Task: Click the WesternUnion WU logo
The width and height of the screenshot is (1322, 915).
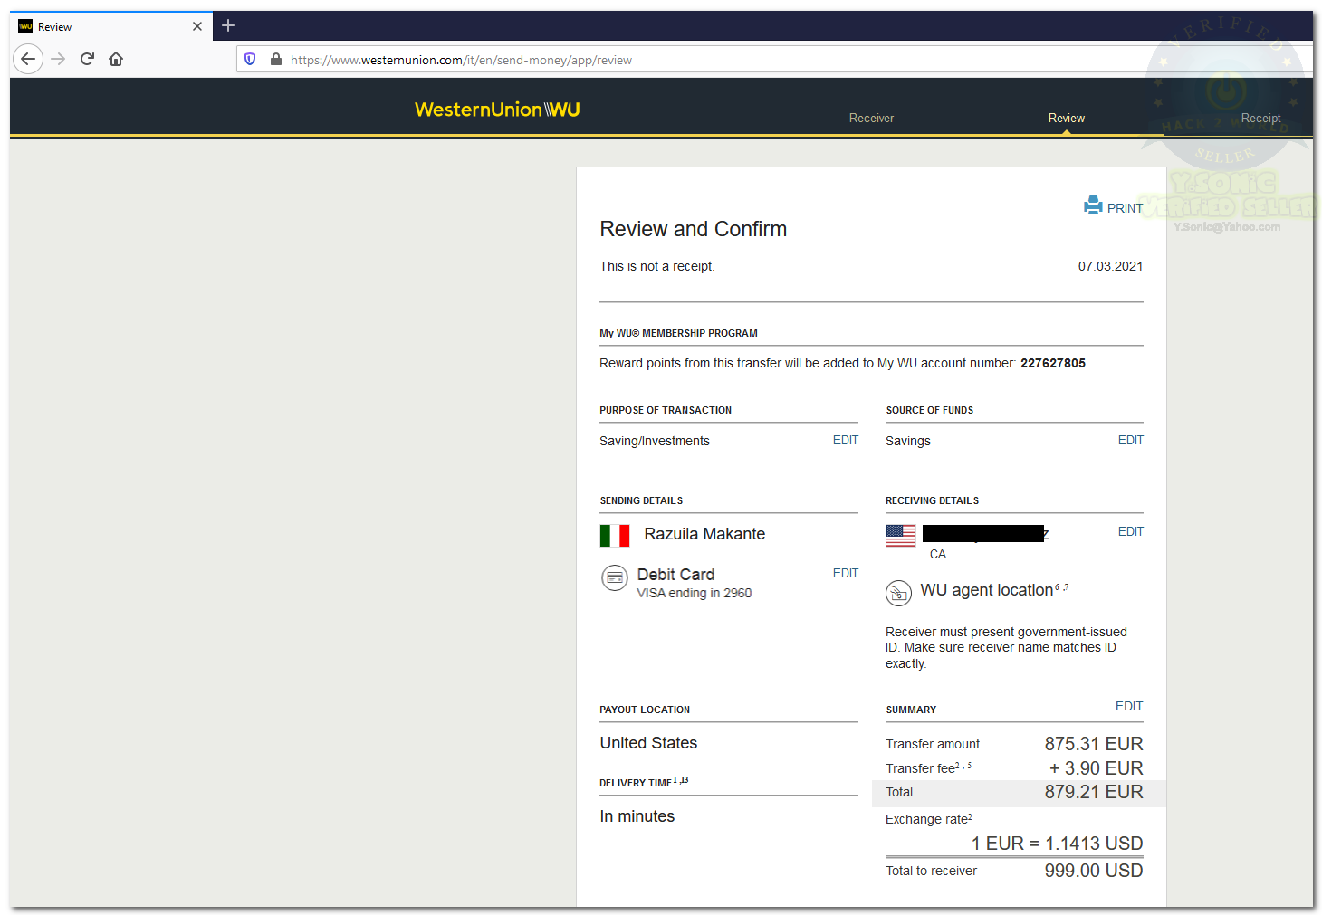Action: pos(497,110)
